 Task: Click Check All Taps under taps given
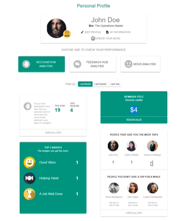point(53,133)
